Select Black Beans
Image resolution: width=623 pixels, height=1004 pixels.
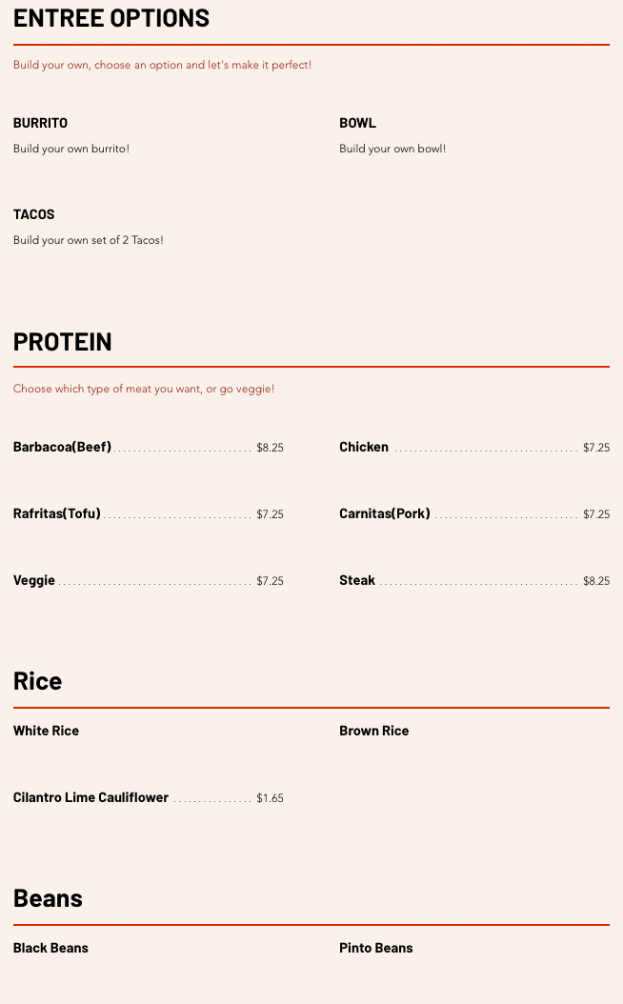[50, 948]
